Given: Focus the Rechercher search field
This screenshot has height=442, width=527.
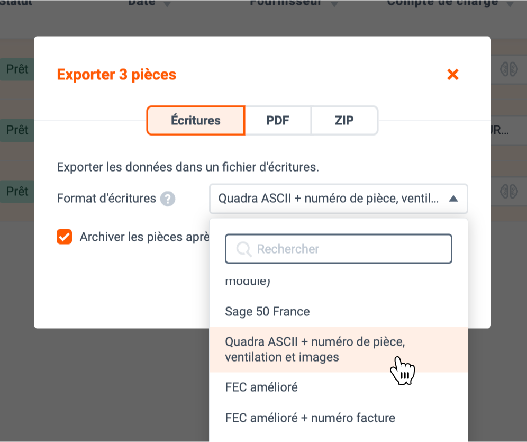Looking at the screenshot, I should (339, 249).
